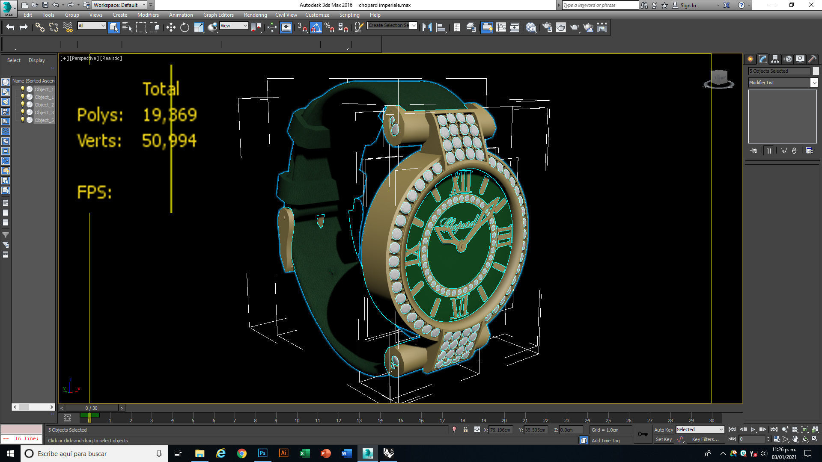Select the Link tool in main toolbar
This screenshot has height=462, width=822.
pos(40,27)
